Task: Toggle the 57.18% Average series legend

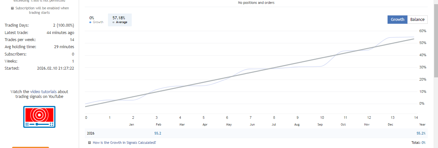Action: tap(120, 20)
